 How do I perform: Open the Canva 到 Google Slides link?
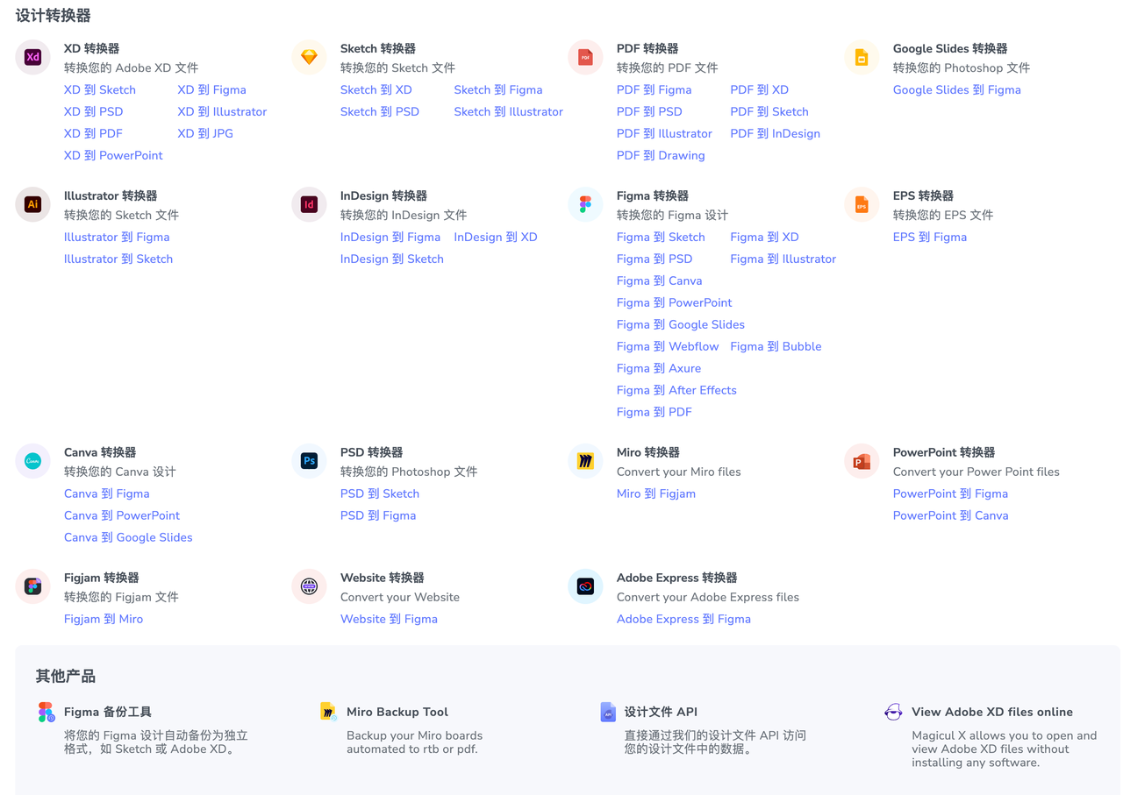point(128,537)
